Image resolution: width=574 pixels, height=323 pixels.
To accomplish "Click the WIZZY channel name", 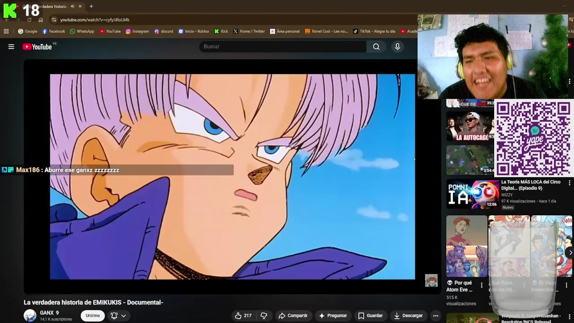I will [x=507, y=195].
